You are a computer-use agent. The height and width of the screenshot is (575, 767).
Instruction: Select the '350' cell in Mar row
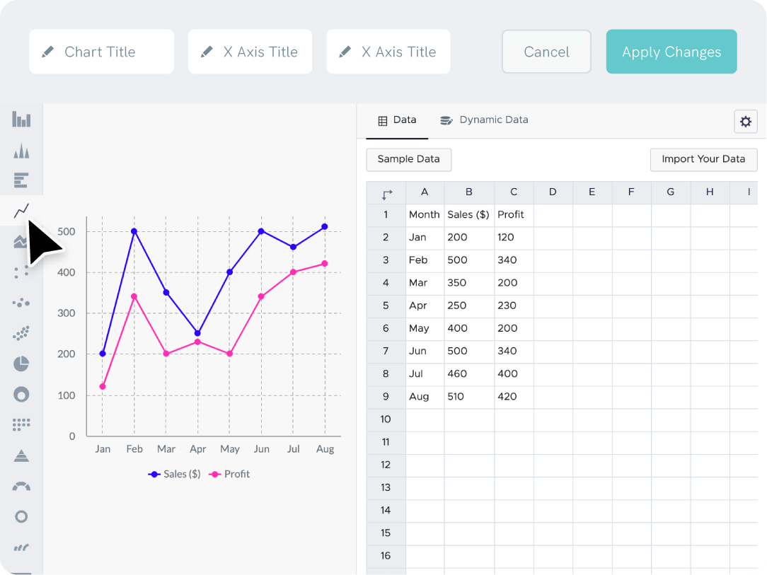coord(469,283)
